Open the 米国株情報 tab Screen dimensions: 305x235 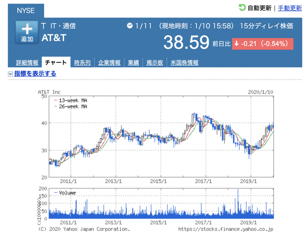tap(184, 63)
